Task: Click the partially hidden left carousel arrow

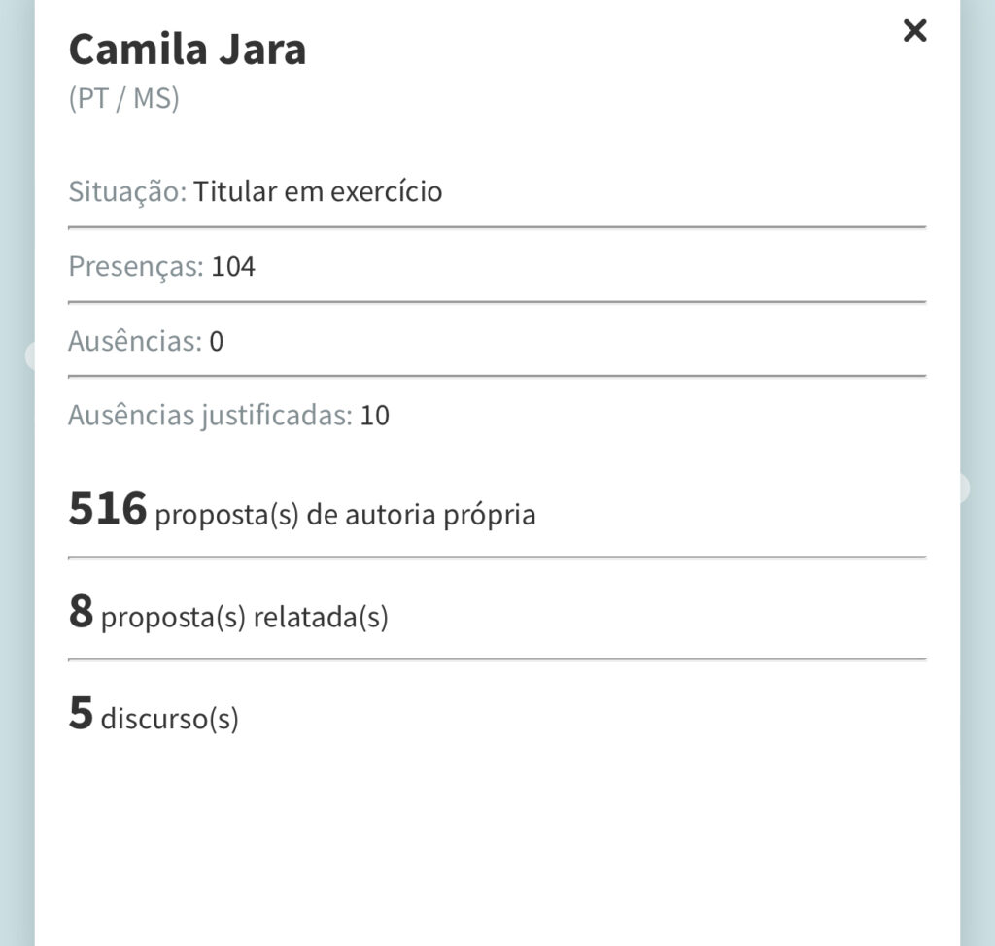Action: [x=29, y=355]
